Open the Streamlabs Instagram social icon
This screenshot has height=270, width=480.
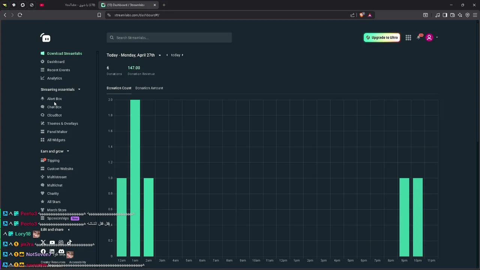tap(61, 243)
